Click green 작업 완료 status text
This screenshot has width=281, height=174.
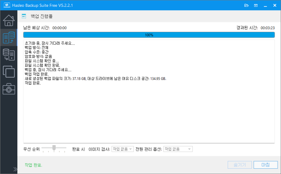(33, 165)
